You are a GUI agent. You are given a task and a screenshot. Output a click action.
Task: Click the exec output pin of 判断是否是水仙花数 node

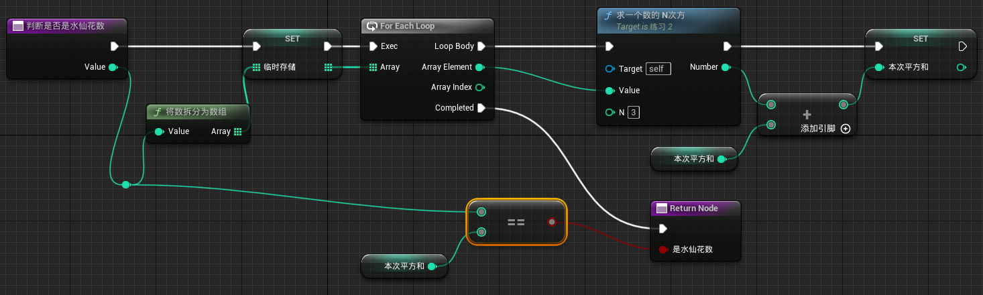(x=114, y=47)
